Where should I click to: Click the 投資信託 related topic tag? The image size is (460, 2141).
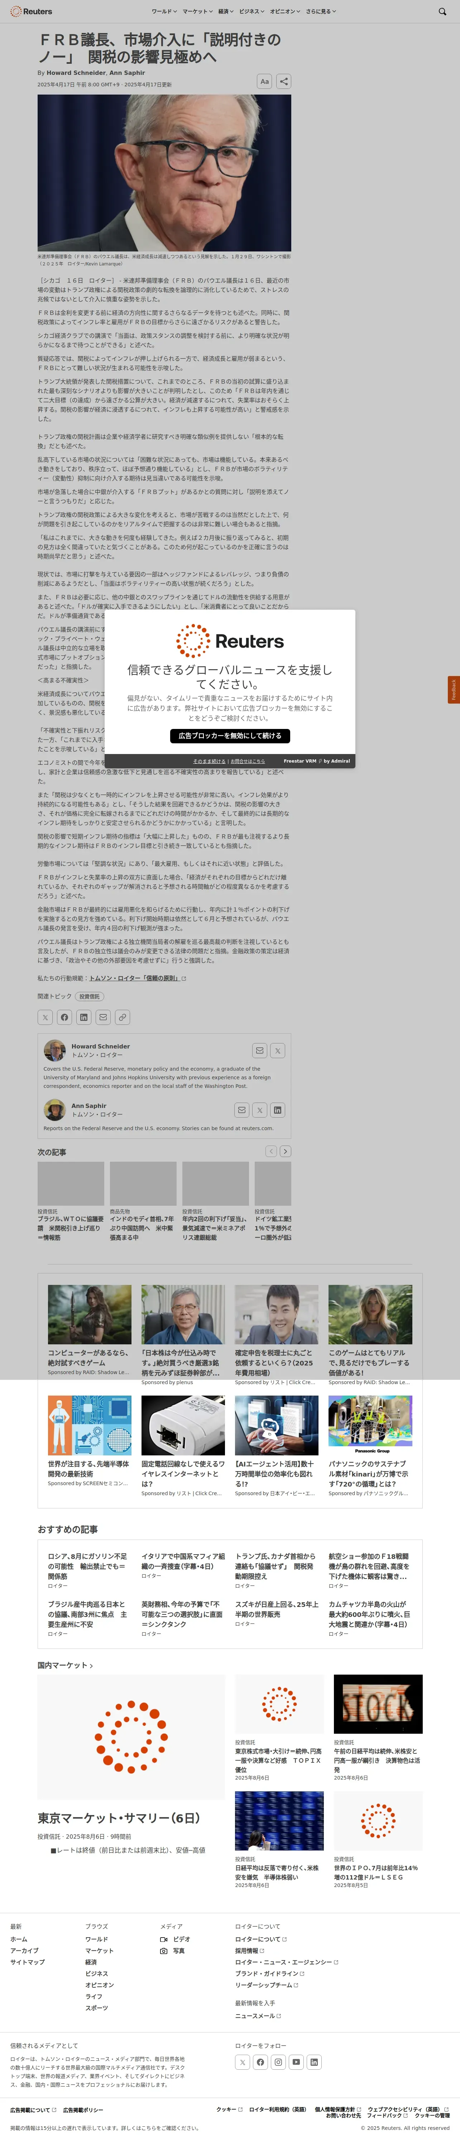pyautogui.click(x=90, y=997)
